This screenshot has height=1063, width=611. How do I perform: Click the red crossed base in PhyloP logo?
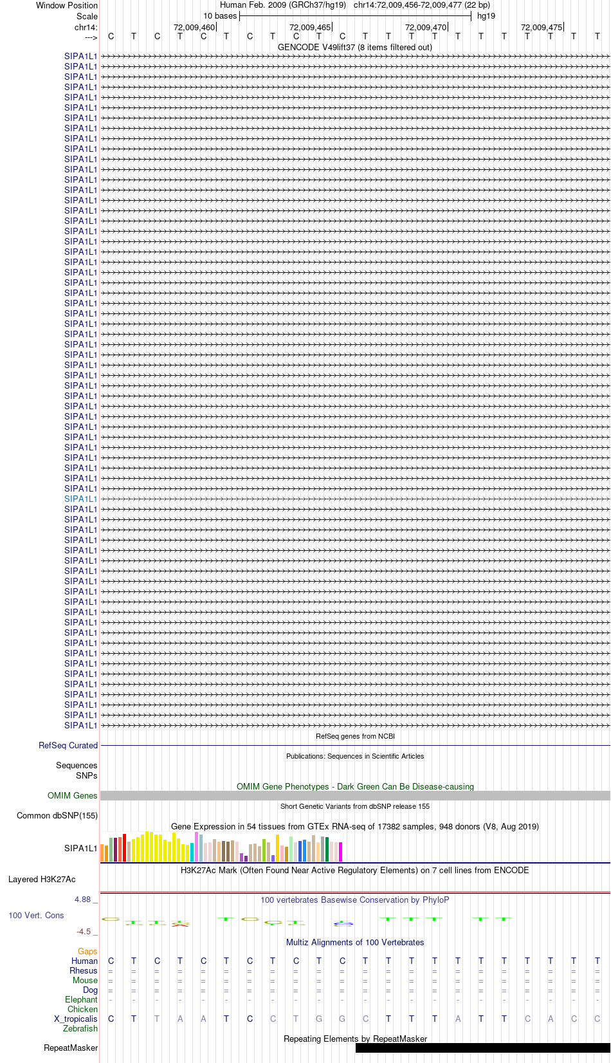(x=180, y=925)
